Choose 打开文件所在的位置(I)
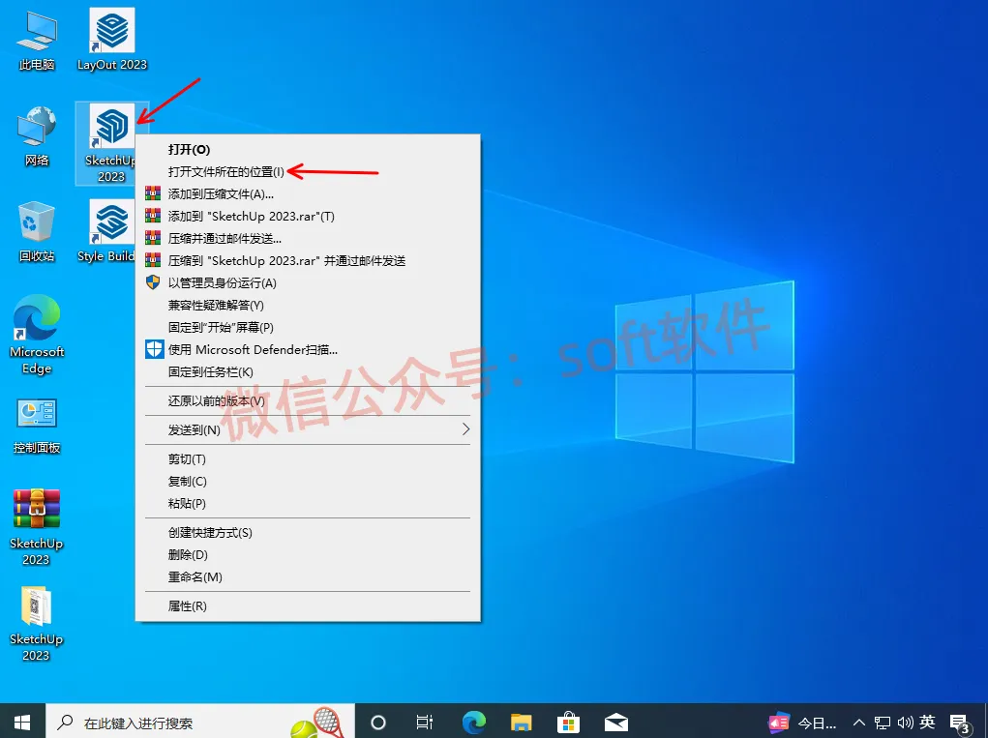The height and width of the screenshot is (738, 988). click(x=308, y=171)
